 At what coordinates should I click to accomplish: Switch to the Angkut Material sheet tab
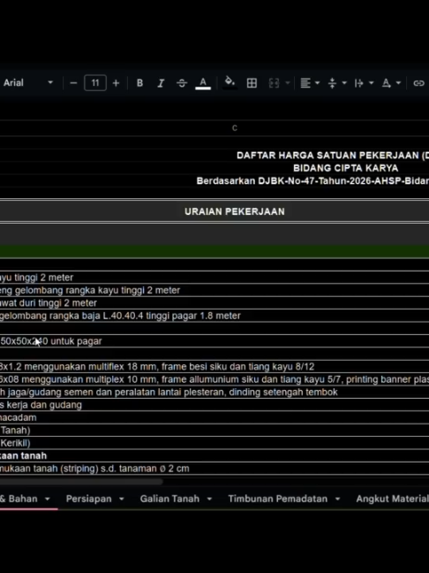tap(392, 499)
